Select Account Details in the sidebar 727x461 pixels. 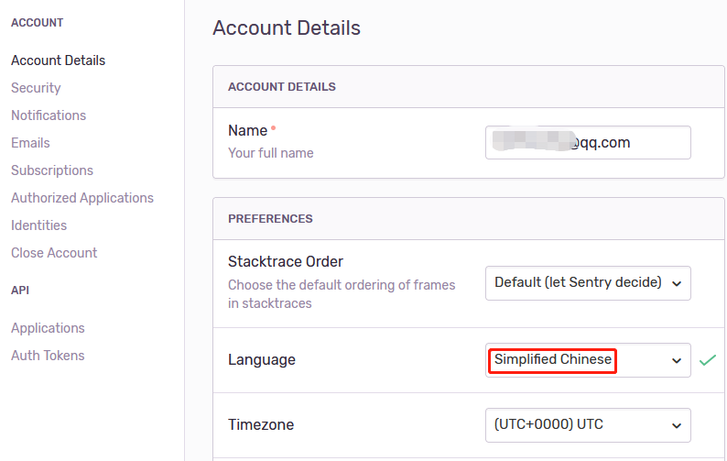click(x=58, y=60)
